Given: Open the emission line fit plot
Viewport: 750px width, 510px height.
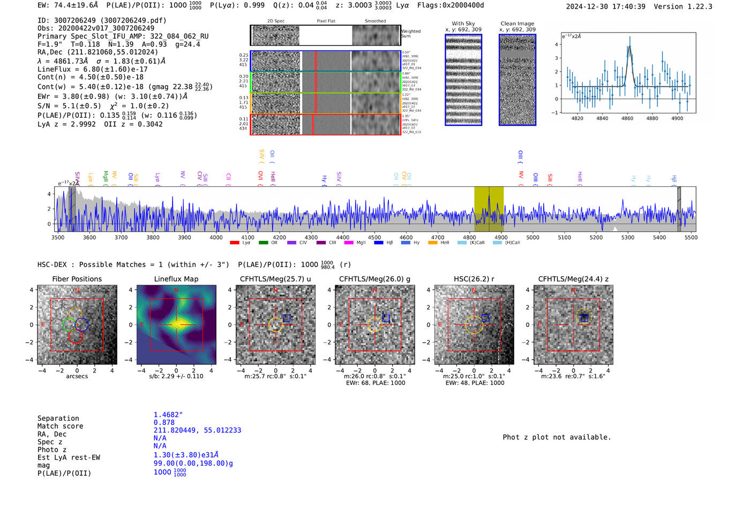Looking at the screenshot, I should tap(628, 73).
